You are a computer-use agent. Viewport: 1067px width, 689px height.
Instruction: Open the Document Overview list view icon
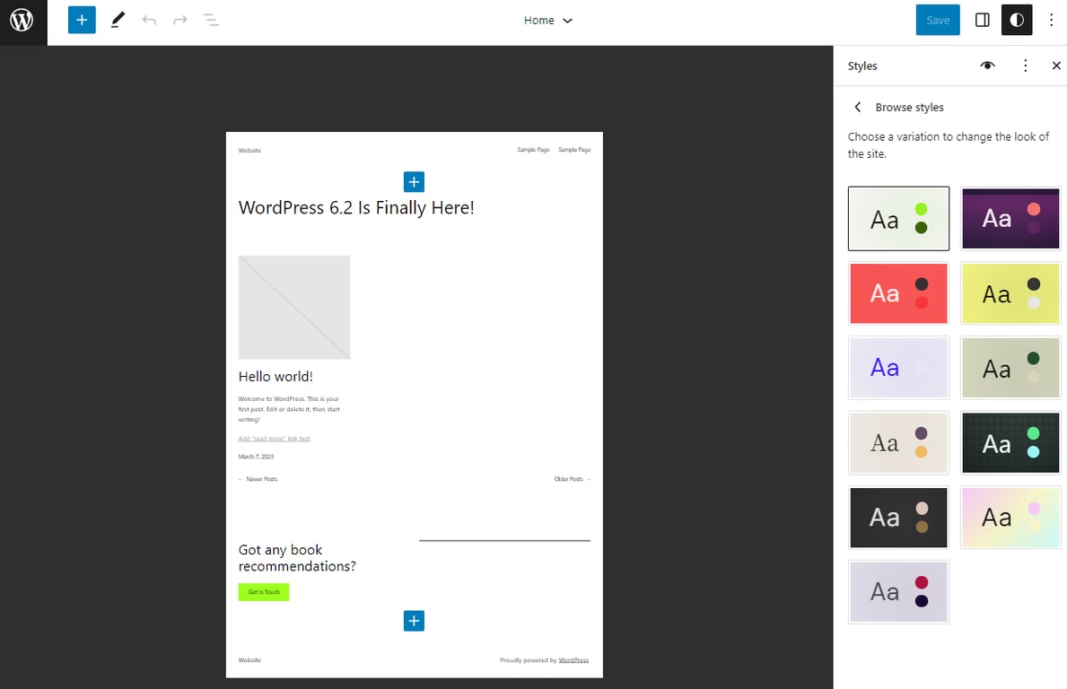[x=212, y=20]
